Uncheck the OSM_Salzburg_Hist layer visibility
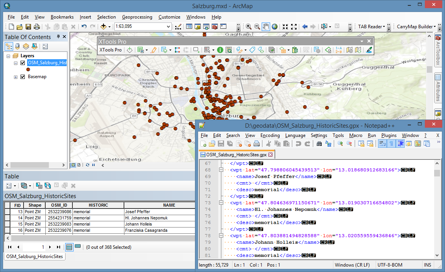This screenshot has width=445, height=272. (x=22, y=63)
